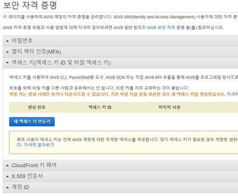Click the 새 액세스 키 만들기 button
Viewport: 238px width, 196px height.
click(x=32, y=122)
